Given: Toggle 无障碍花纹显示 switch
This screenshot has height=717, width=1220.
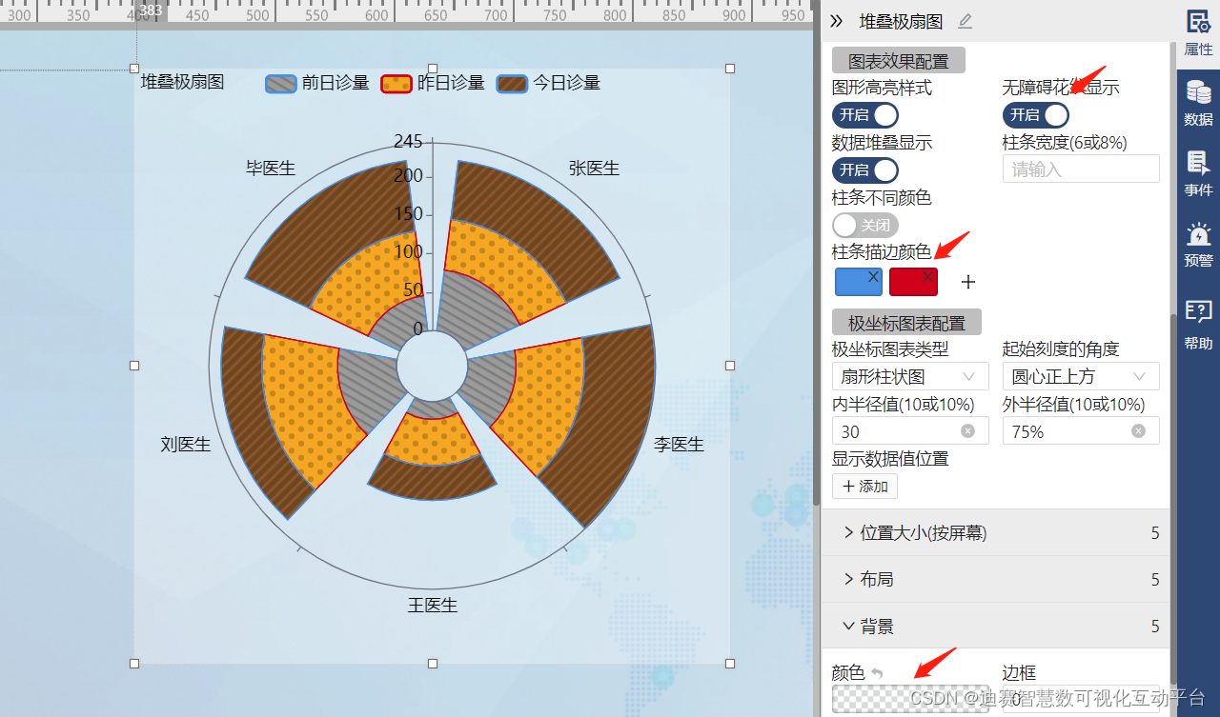Looking at the screenshot, I should click(1036, 115).
